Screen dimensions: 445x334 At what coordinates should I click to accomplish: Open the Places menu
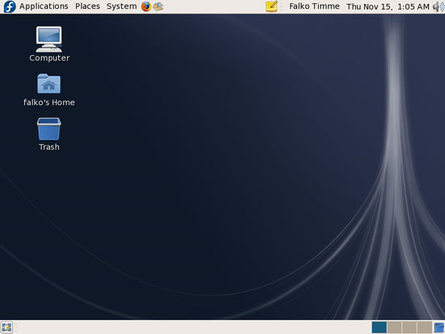(x=87, y=6)
